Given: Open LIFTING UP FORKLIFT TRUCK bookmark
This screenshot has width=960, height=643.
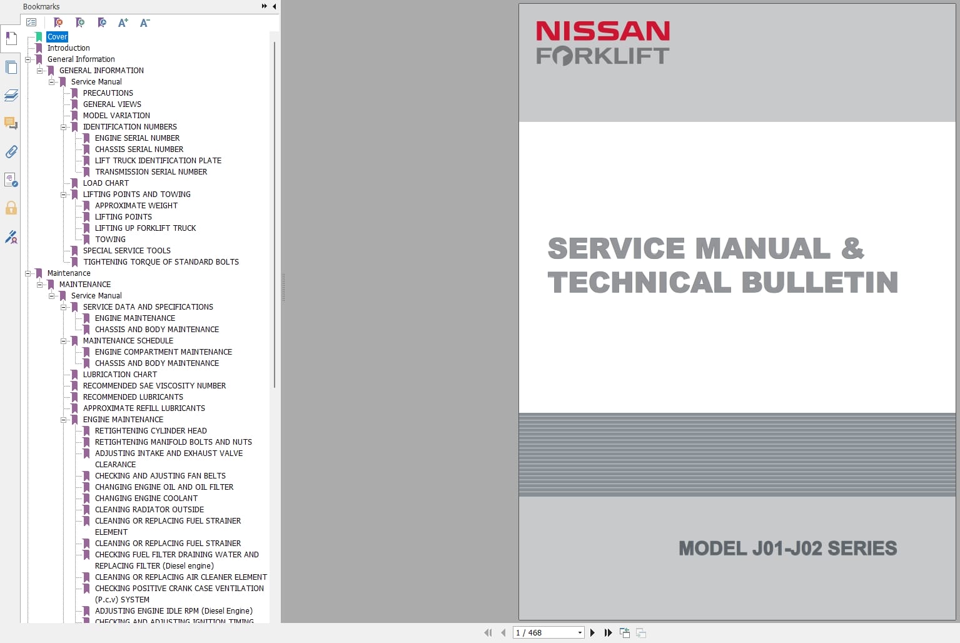Looking at the screenshot, I should pos(145,228).
